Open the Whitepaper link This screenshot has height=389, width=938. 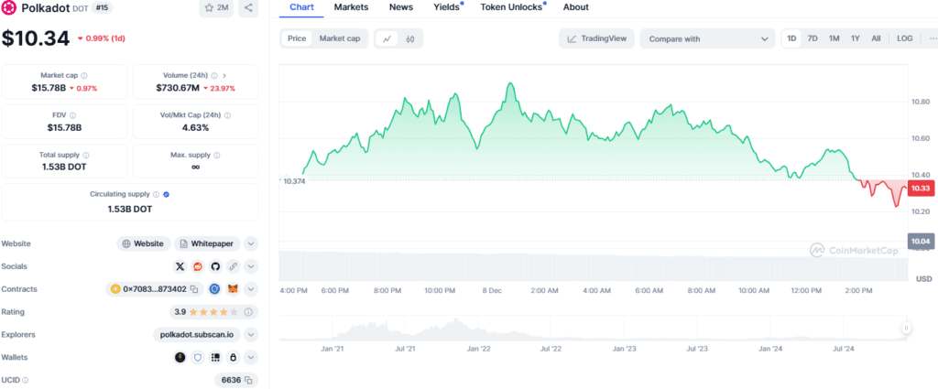click(x=208, y=243)
